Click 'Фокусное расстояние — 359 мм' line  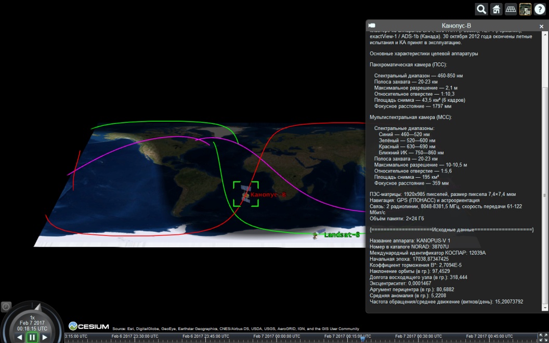[411, 183]
